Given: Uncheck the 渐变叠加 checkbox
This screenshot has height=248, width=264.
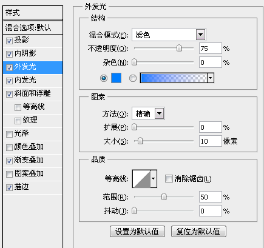Looking at the screenshot, I should click(9, 161).
